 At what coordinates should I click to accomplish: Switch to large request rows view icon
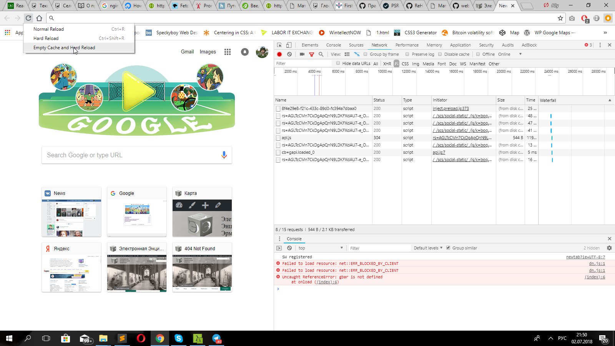click(x=347, y=54)
